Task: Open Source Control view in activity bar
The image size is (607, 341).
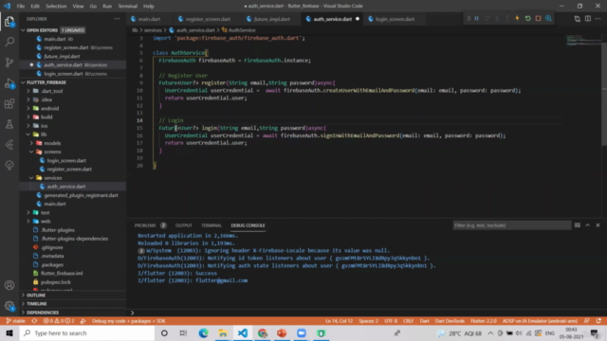Action: [x=9, y=63]
